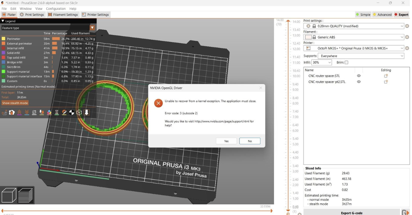The height and width of the screenshot is (215, 412).
Task: Click edit icon for CNC router spacer pt2.STL
Action: click(x=386, y=82)
